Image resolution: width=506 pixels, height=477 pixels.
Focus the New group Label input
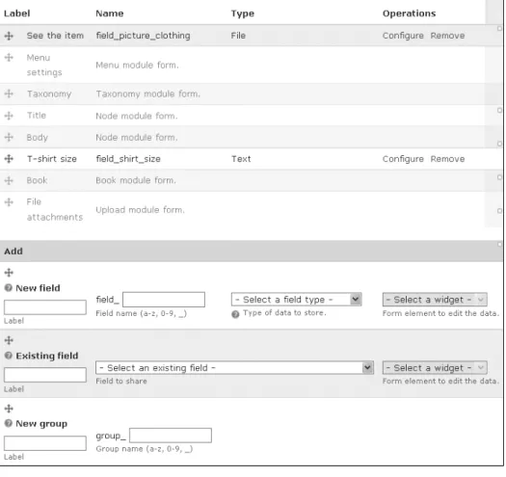coord(45,443)
